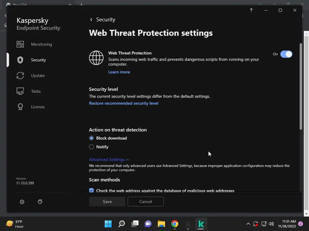Click Security breadcrumb text

click(106, 20)
